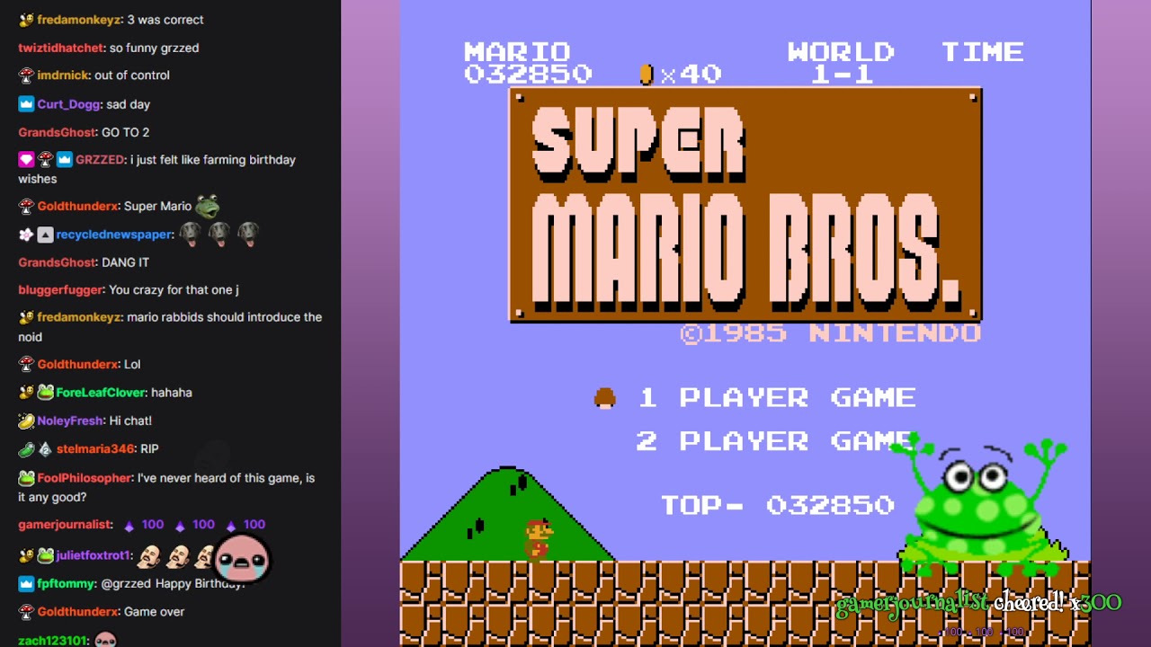1151x647 pixels.
Task: Open stelmaria346's username in chat
Action: (95, 449)
